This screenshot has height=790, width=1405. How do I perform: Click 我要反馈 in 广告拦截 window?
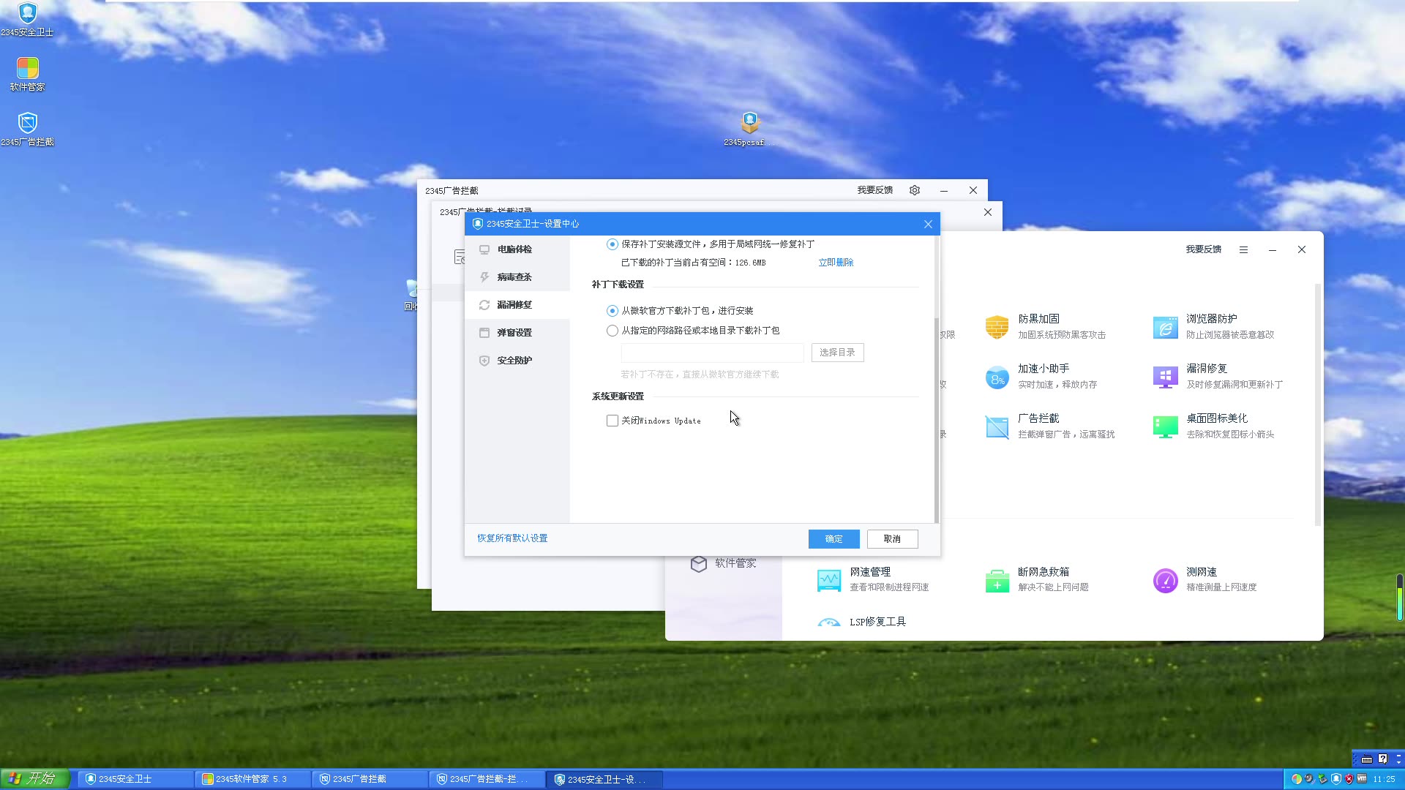point(875,190)
